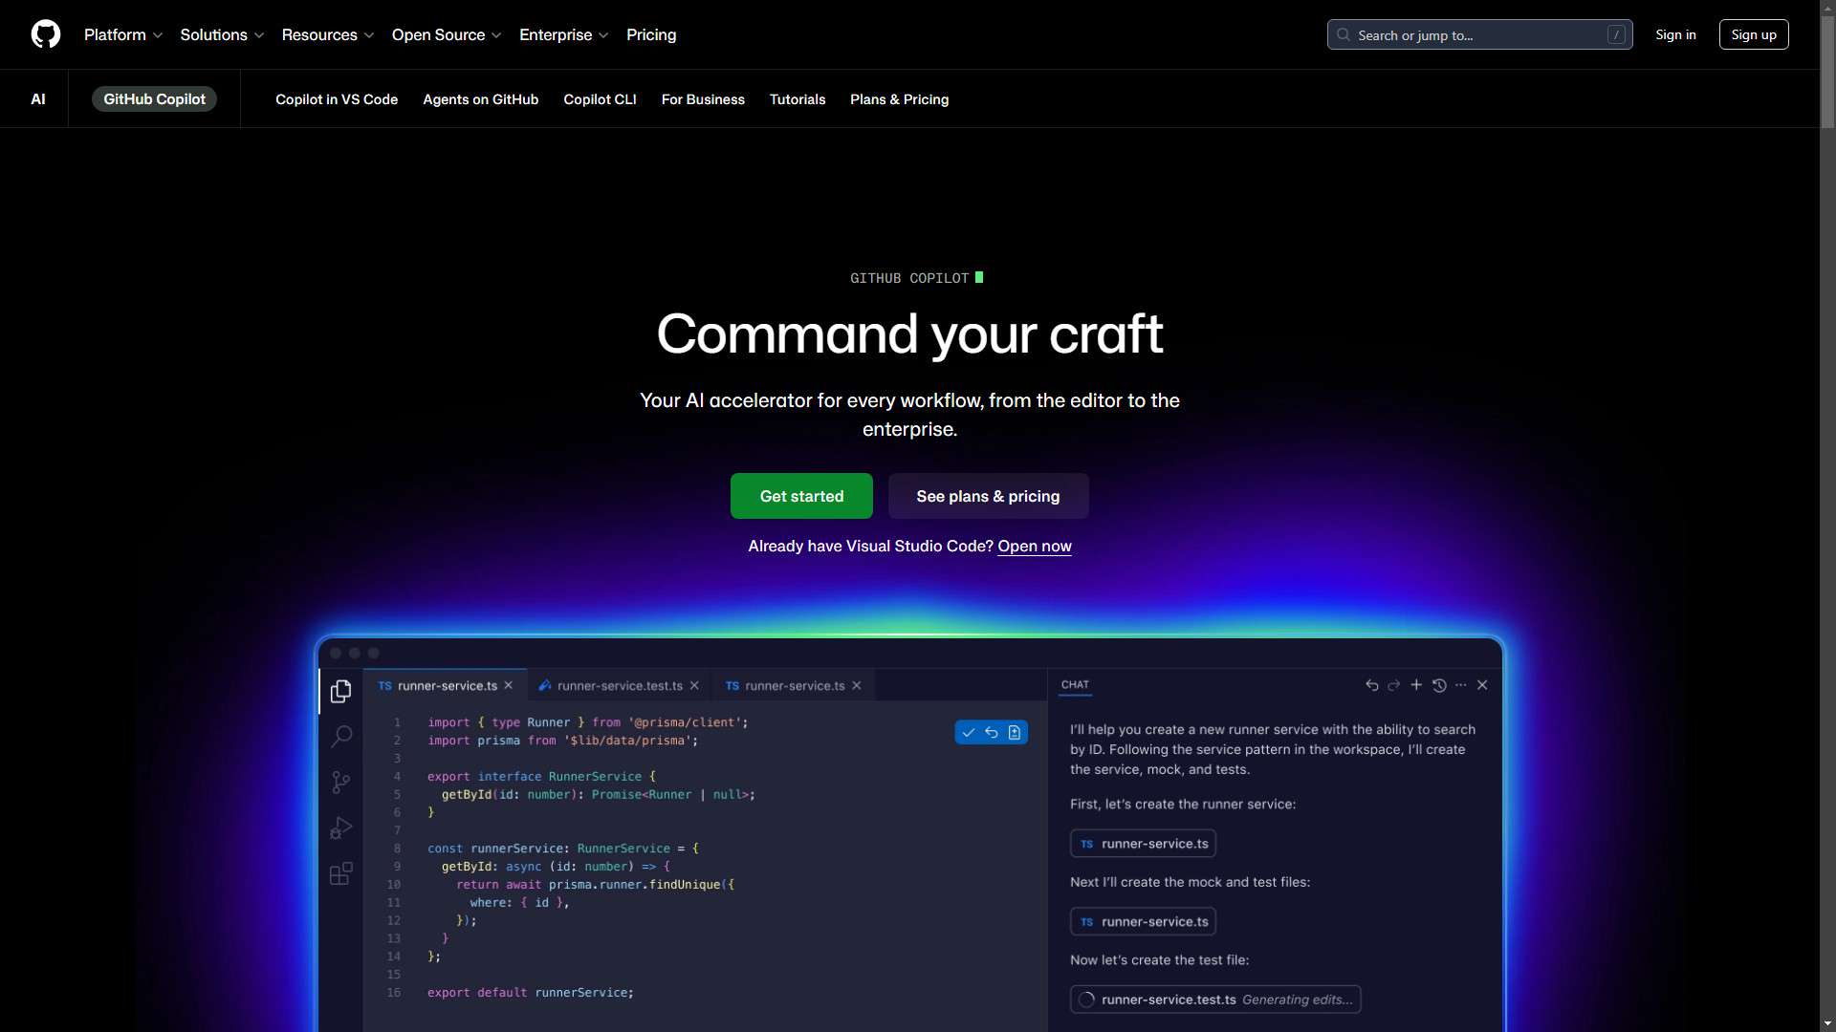This screenshot has width=1836, height=1032.
Task: Click the undo arrow in Chat panel header
Action: (x=1372, y=685)
